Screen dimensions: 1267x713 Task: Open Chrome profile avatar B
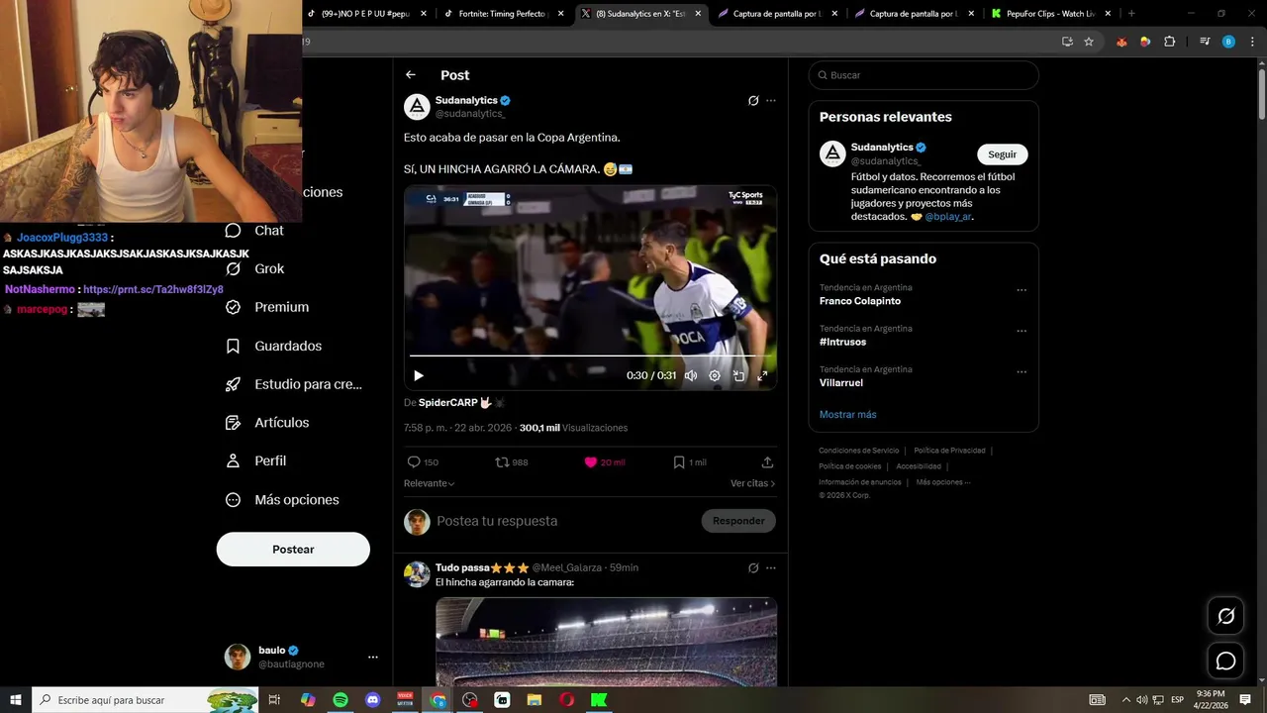coord(1228,42)
